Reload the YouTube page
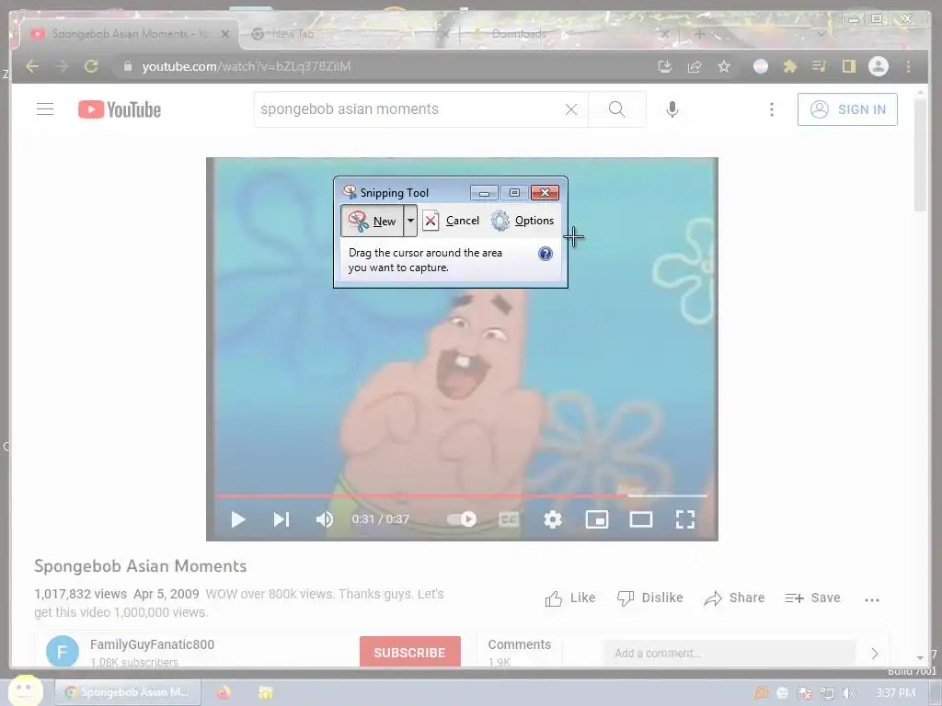 91,66
